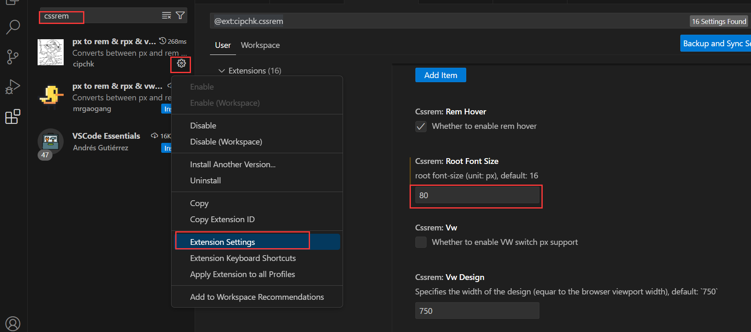Choose Install Another Version... menu item
Viewport: 751px width, 332px height.
[x=257, y=164]
